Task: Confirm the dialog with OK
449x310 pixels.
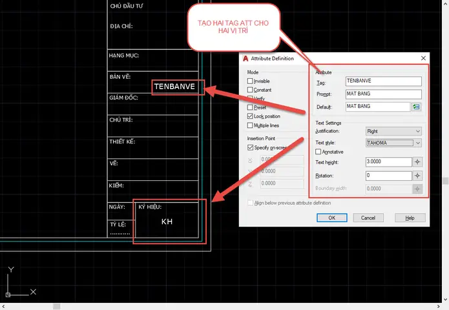Action: click(x=332, y=218)
